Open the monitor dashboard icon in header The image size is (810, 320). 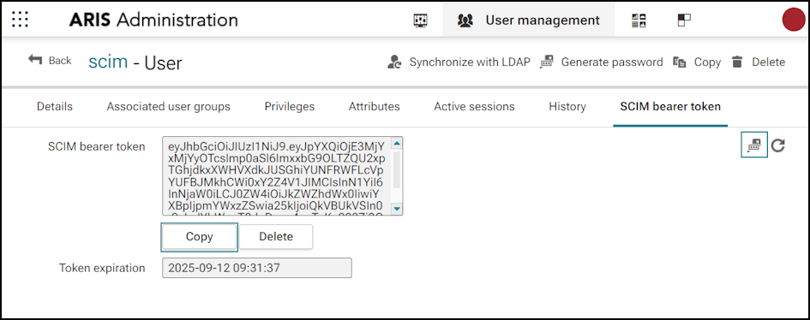[x=421, y=21]
